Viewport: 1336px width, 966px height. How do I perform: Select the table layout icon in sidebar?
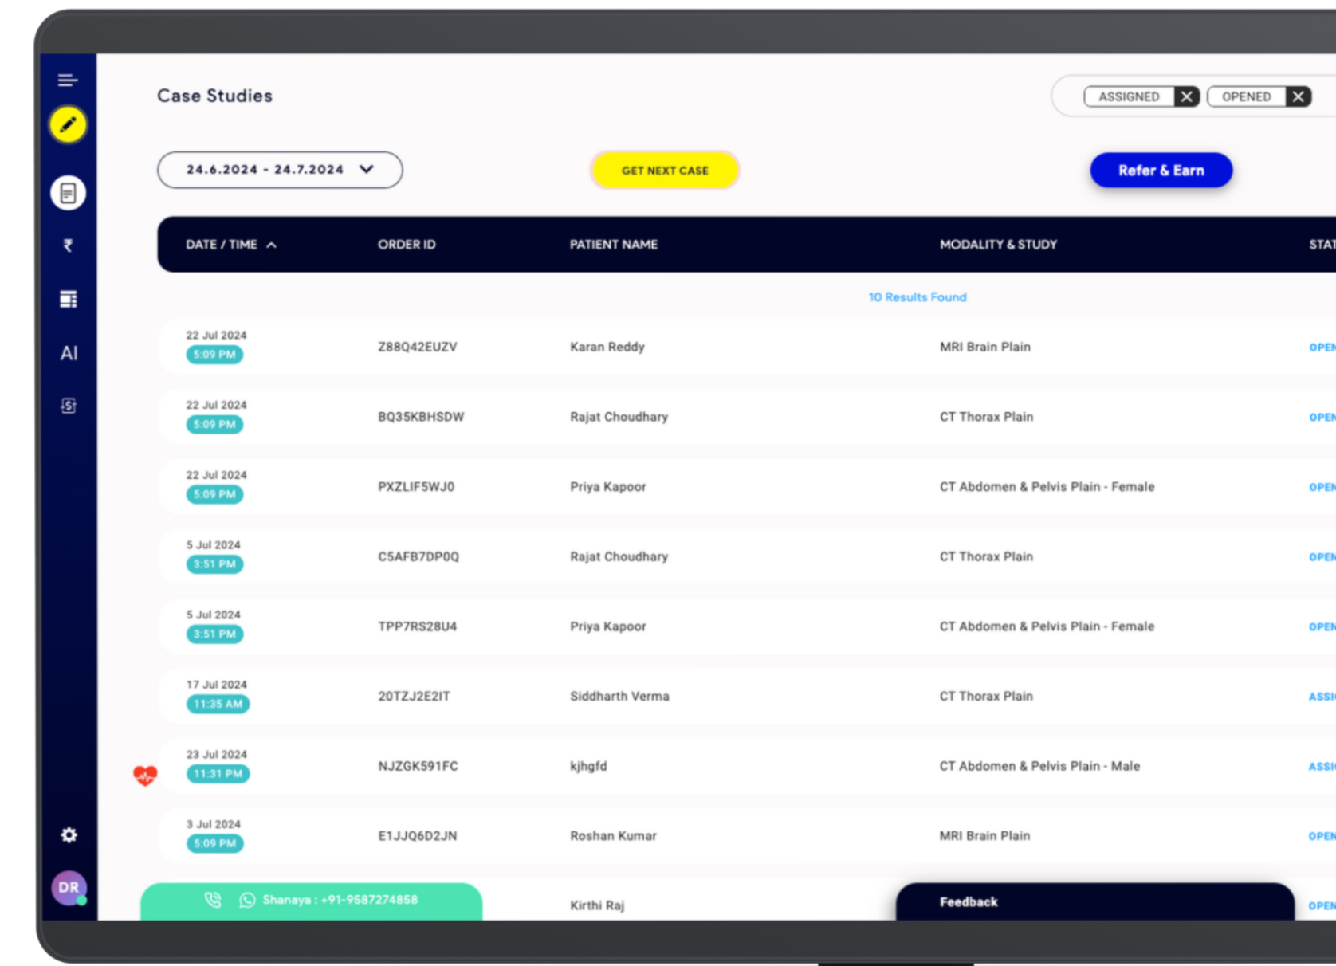click(68, 299)
